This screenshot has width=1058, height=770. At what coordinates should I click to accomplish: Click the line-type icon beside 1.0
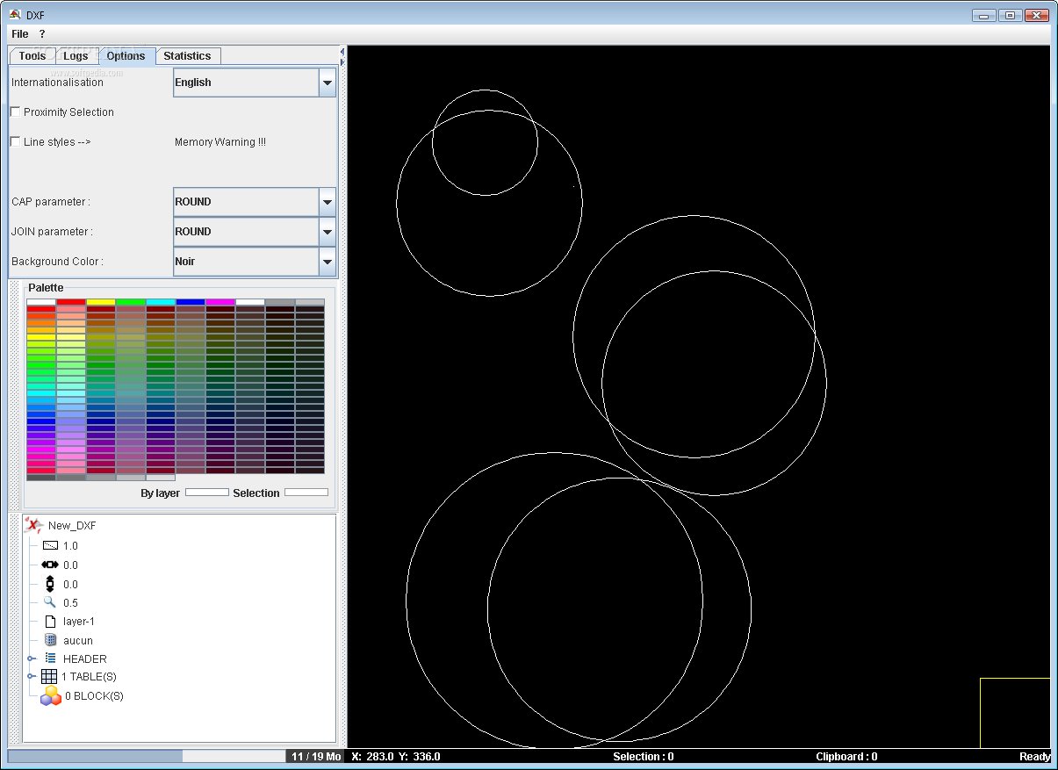pyautogui.click(x=50, y=545)
